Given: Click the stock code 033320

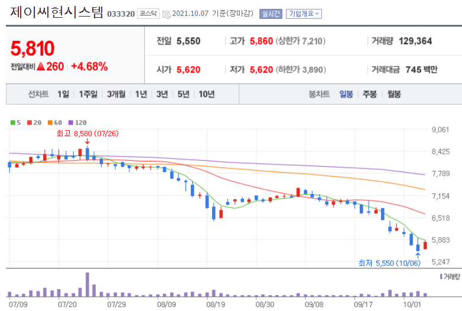Looking at the screenshot, I should 121,14.
